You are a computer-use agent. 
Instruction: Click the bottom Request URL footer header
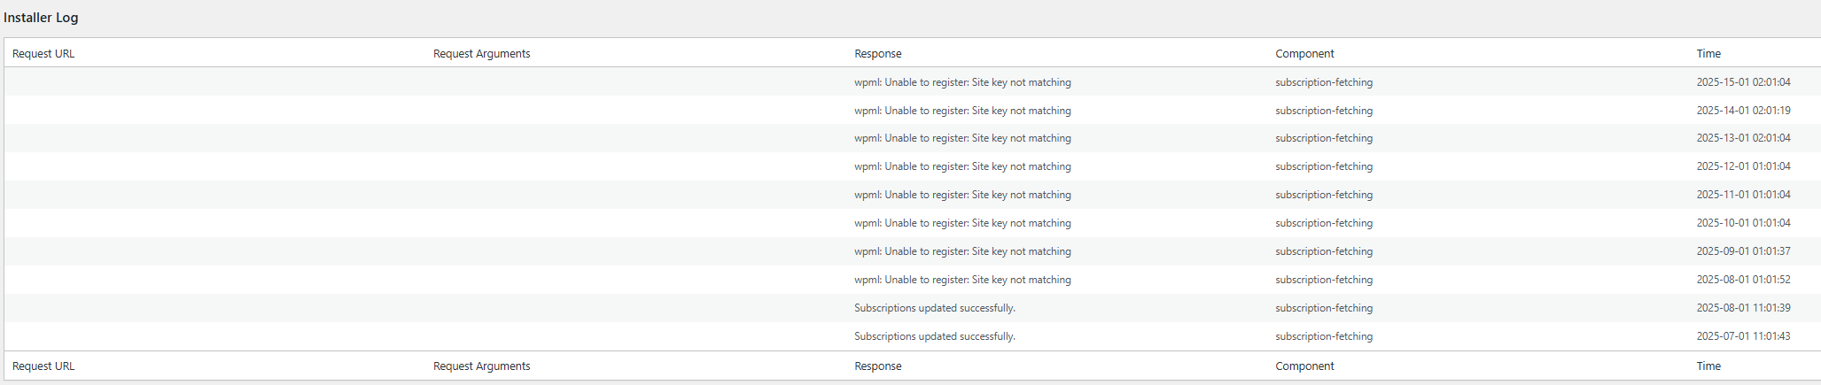point(43,366)
